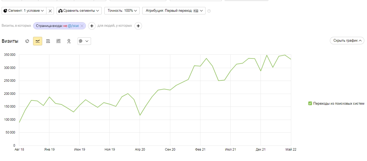This screenshot has width=367, height=161.
Task: Open the 'Сегмент: 1 условие' dropdown
Action: point(24,11)
